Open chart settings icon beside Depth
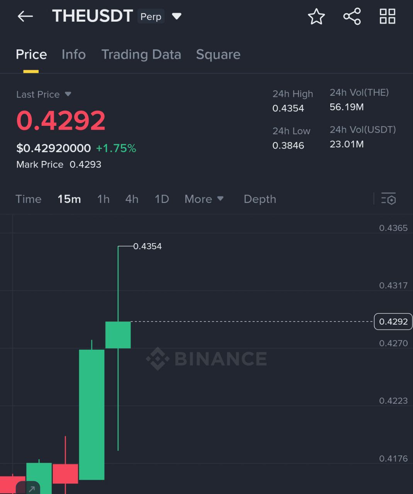 coord(389,199)
